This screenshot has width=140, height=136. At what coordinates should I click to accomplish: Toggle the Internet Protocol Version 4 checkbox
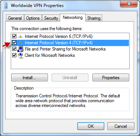[14, 43]
